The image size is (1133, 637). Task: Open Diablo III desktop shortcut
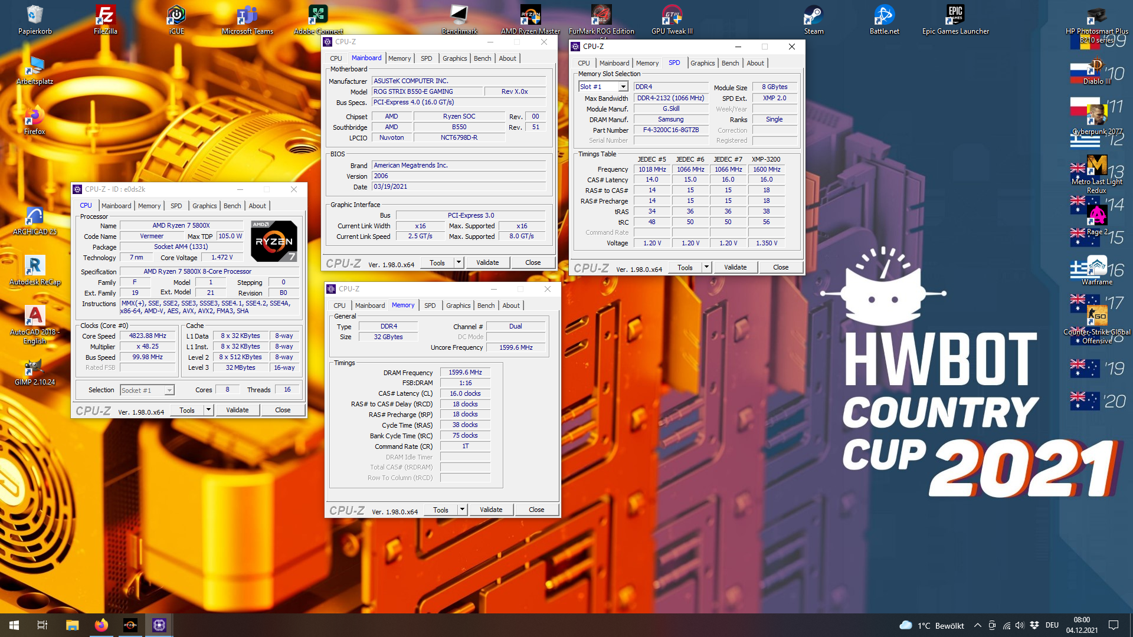(1096, 70)
